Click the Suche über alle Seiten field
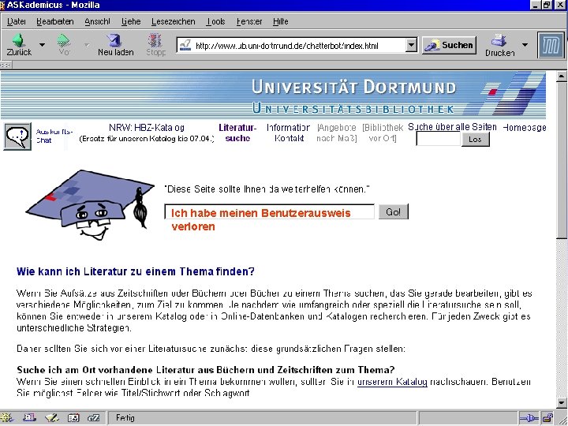The image size is (568, 426). pos(439,139)
